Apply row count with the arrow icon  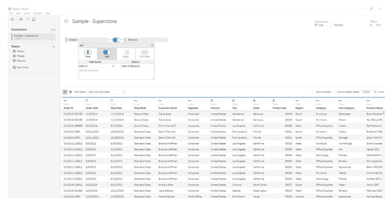tap(375, 92)
